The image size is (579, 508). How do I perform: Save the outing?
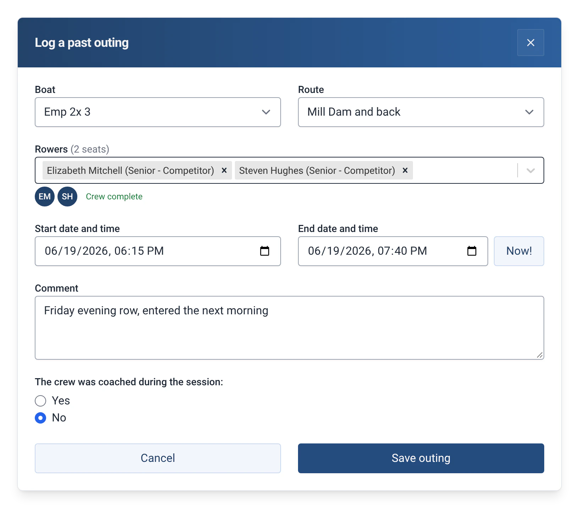421,458
